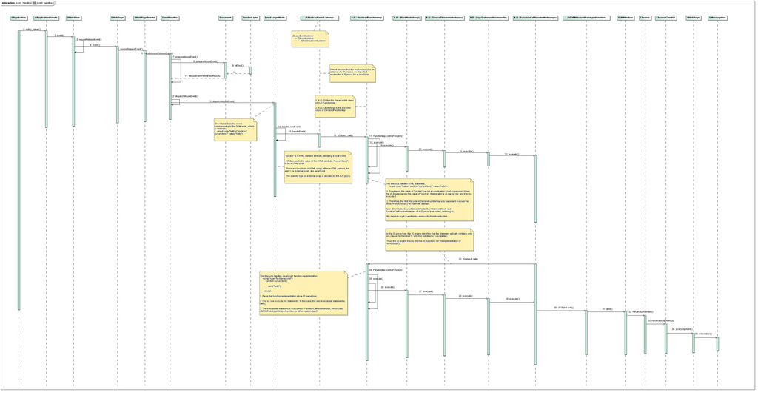
Task: Click message label 17 FunctionImp::callAsFunction()
Action: (x=386, y=136)
